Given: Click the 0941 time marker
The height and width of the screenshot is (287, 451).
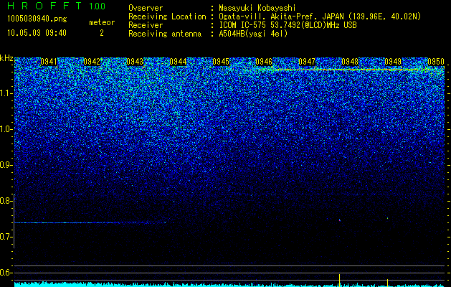Looking at the screenshot, I should [49, 62].
